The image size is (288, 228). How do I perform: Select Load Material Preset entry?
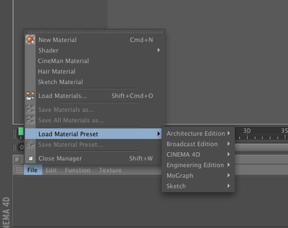93,134
